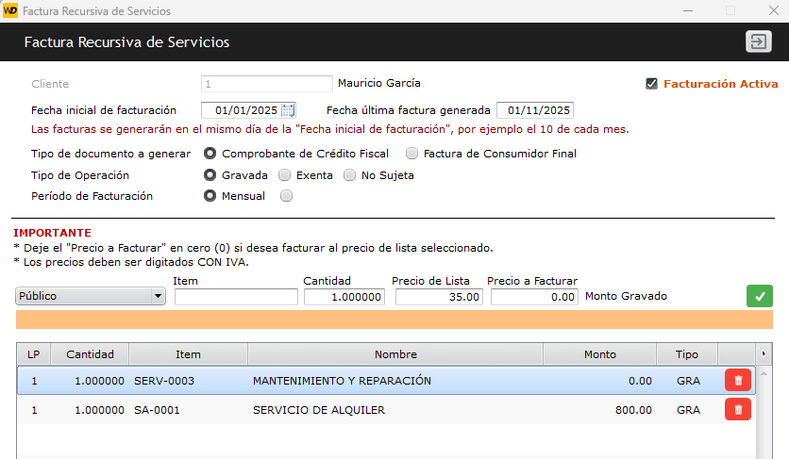Screen dimensions: 789x459
Task: Click the GRA type cell in SERV-0003 row
Action: pos(688,381)
